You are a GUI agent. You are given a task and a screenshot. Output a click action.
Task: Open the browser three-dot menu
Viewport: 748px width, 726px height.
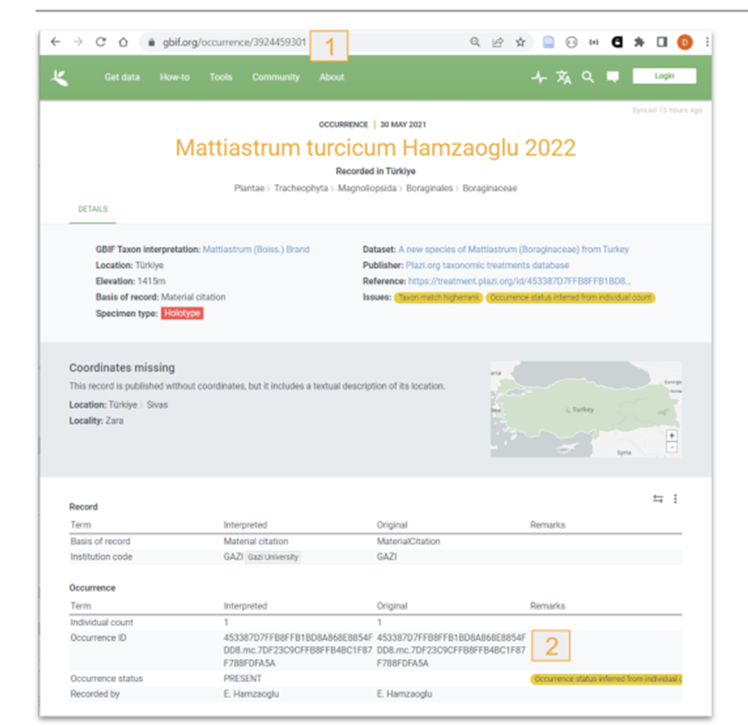(707, 42)
